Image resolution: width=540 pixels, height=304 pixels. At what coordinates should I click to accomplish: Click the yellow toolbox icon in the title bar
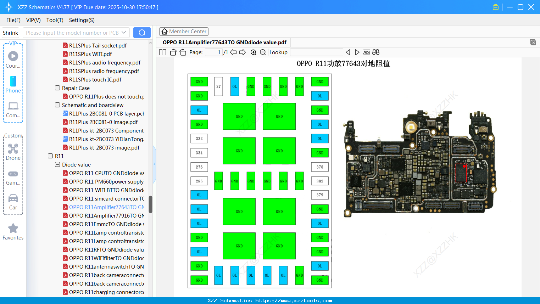(496, 7)
